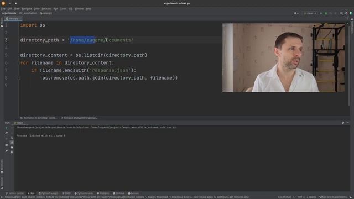Open the Code menu
Image resolution: width=354 pixels, height=199 pixels.
(x=37, y=9)
